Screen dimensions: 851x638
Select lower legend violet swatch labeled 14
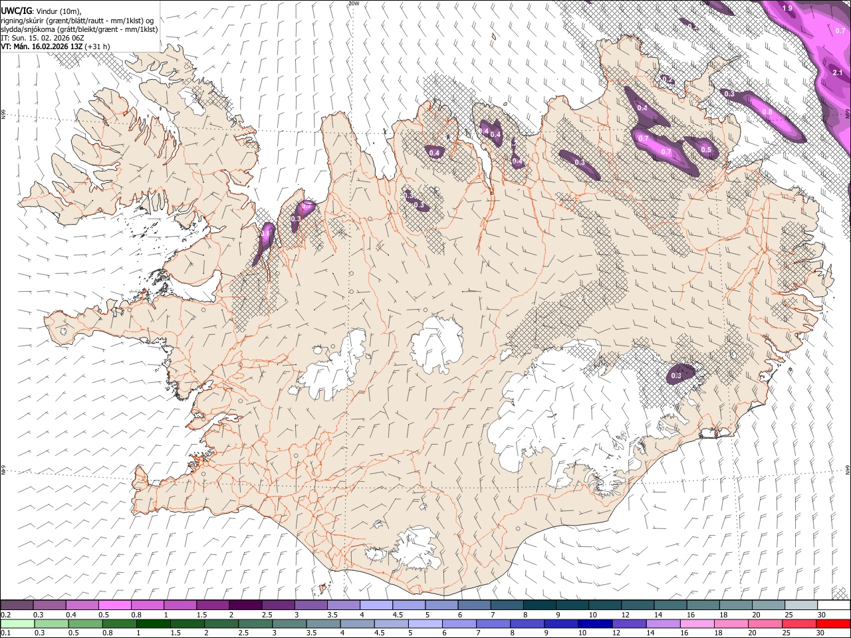664,623
